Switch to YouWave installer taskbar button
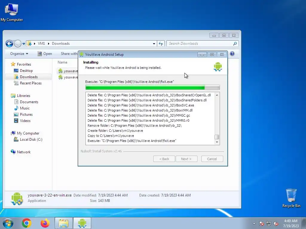 coord(82,223)
